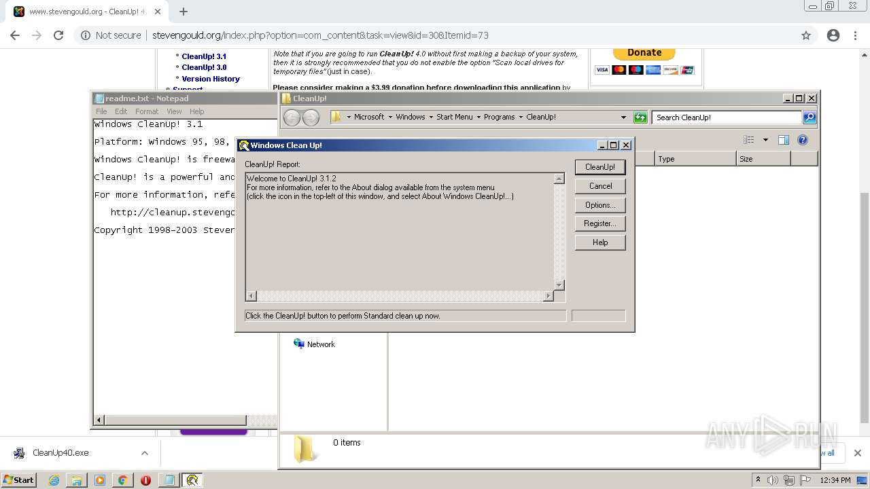Select Programs in the Explorer breadcrumb
Image resolution: width=870 pixels, height=489 pixels.
500,117
